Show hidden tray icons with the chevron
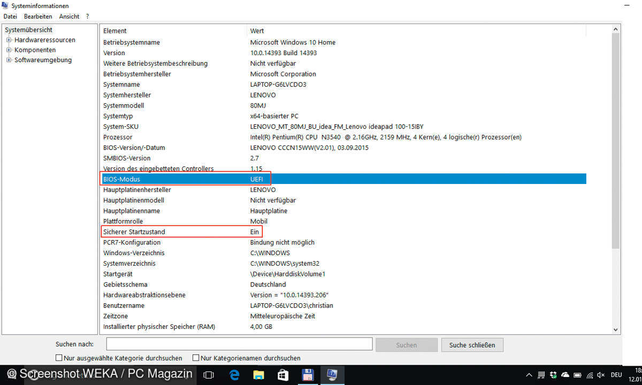The height and width of the screenshot is (385, 642). [x=529, y=375]
